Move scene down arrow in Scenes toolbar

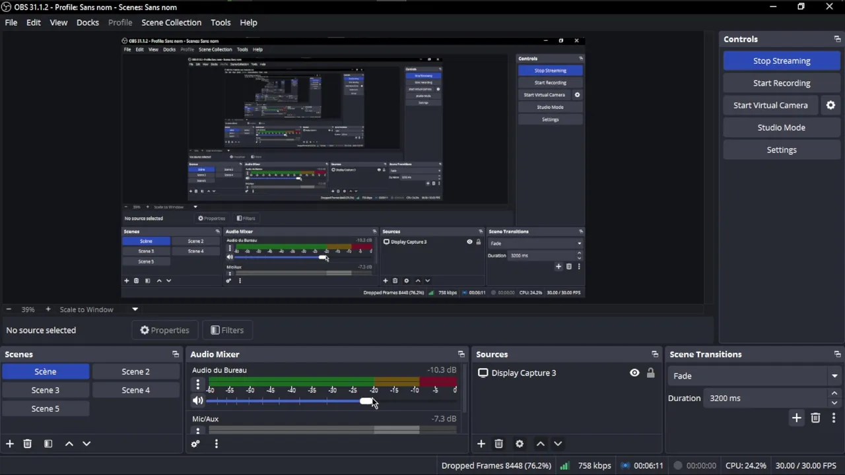click(x=86, y=444)
